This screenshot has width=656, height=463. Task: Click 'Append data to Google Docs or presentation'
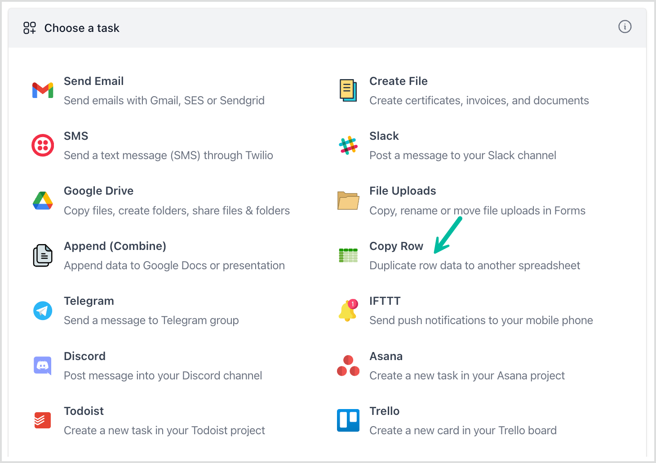point(174,265)
